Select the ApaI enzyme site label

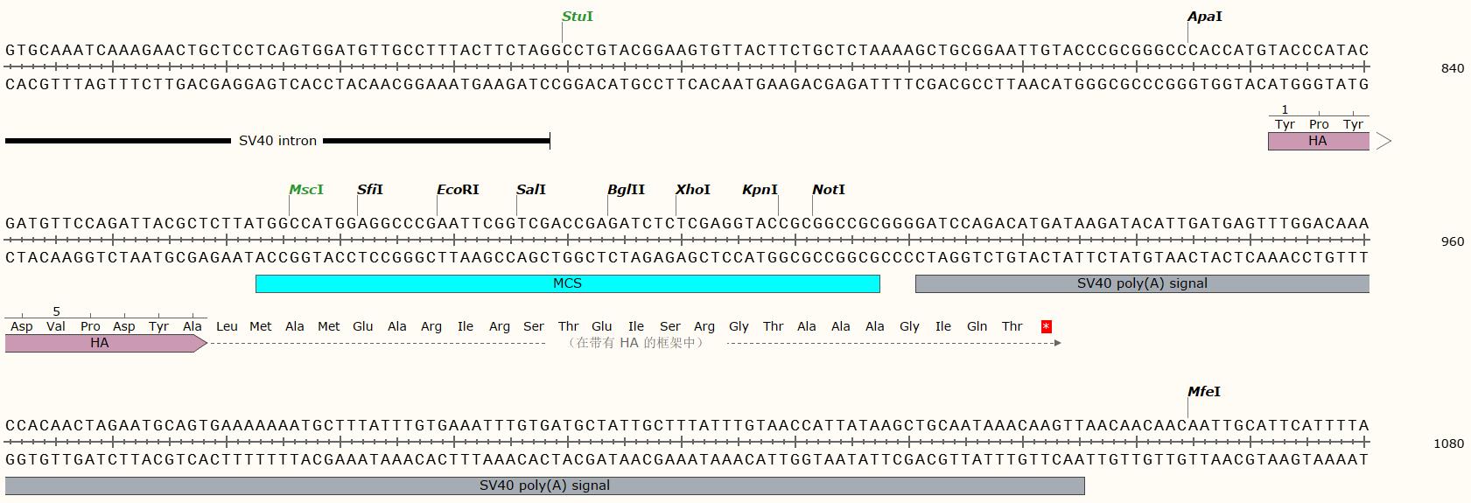point(1204,17)
